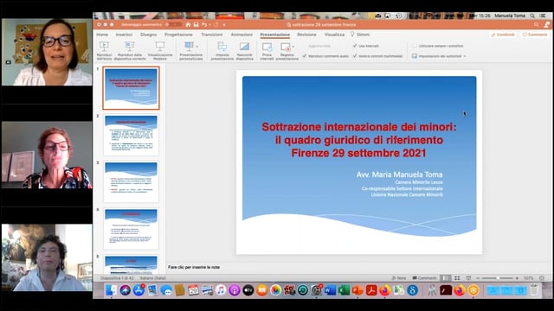Open Microsoft Word from the Dock
Screen dimensions: 554x311
(330, 290)
